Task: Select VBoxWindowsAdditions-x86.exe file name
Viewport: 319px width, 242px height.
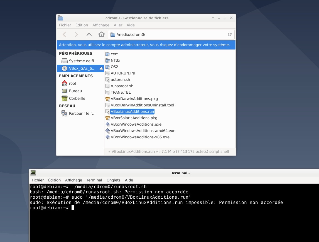Action: 140,137
